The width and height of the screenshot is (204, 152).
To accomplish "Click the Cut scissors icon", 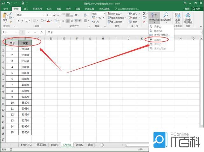I will point(11,14).
